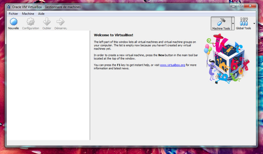The image size is (263, 154).
Task: Expand the Machine Tools dropdown arrow
Action: click(233, 24)
